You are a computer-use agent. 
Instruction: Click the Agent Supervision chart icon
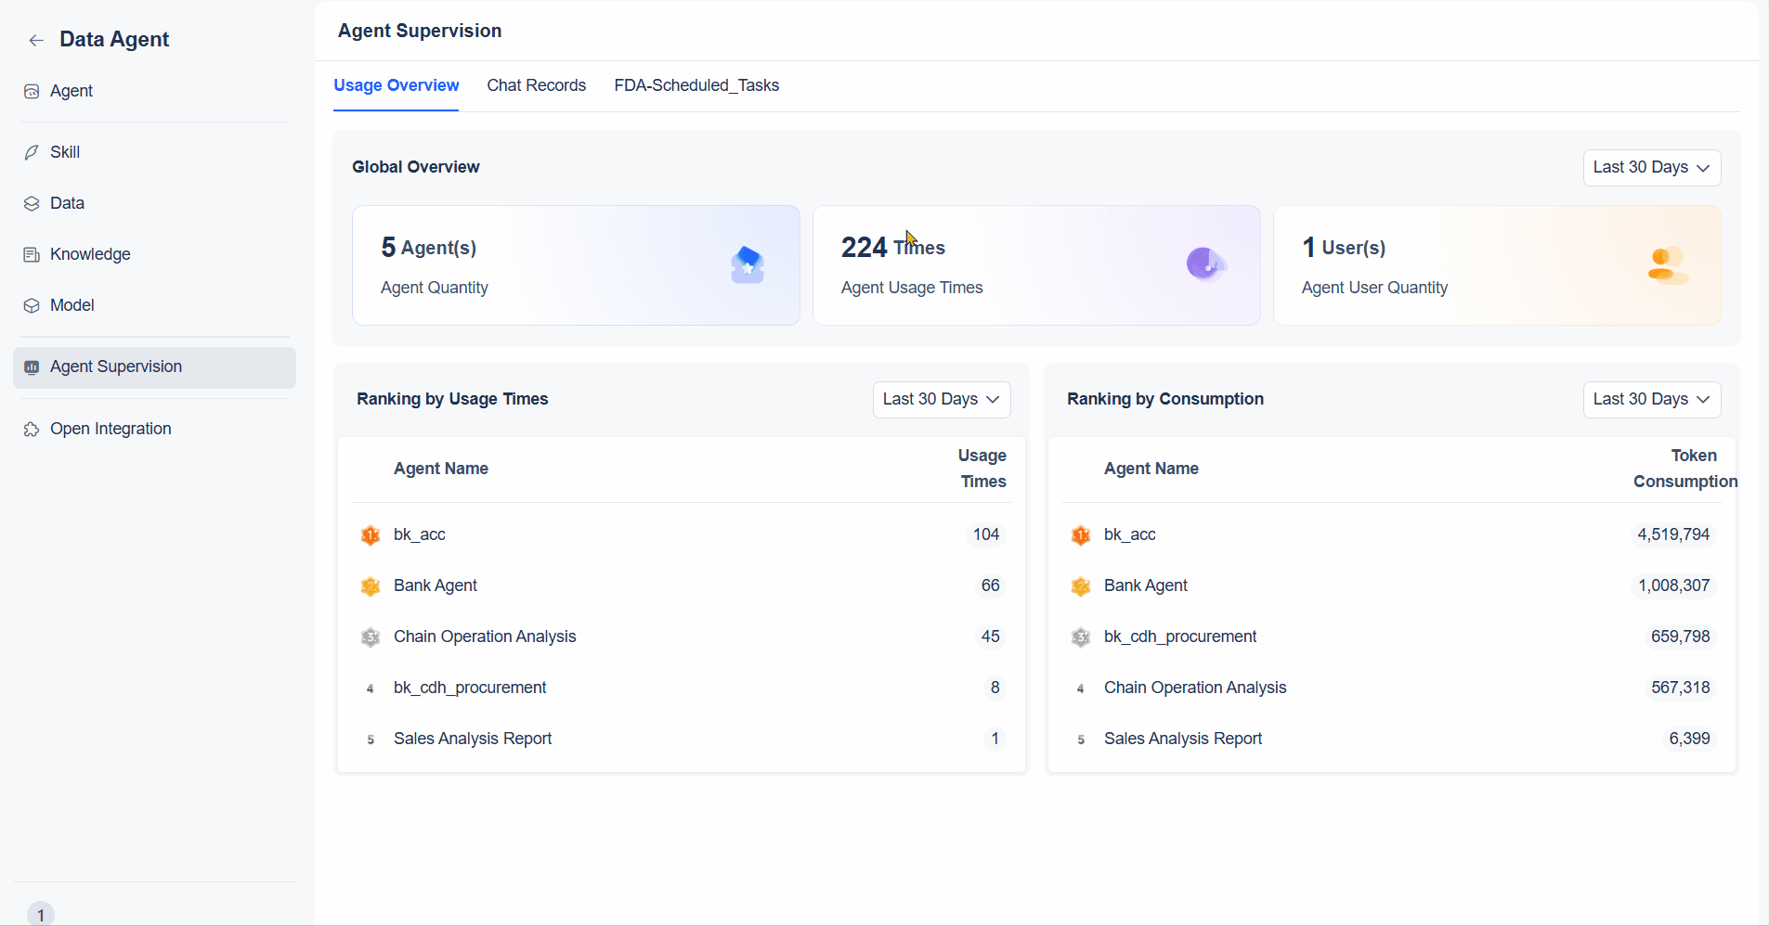[x=32, y=367]
